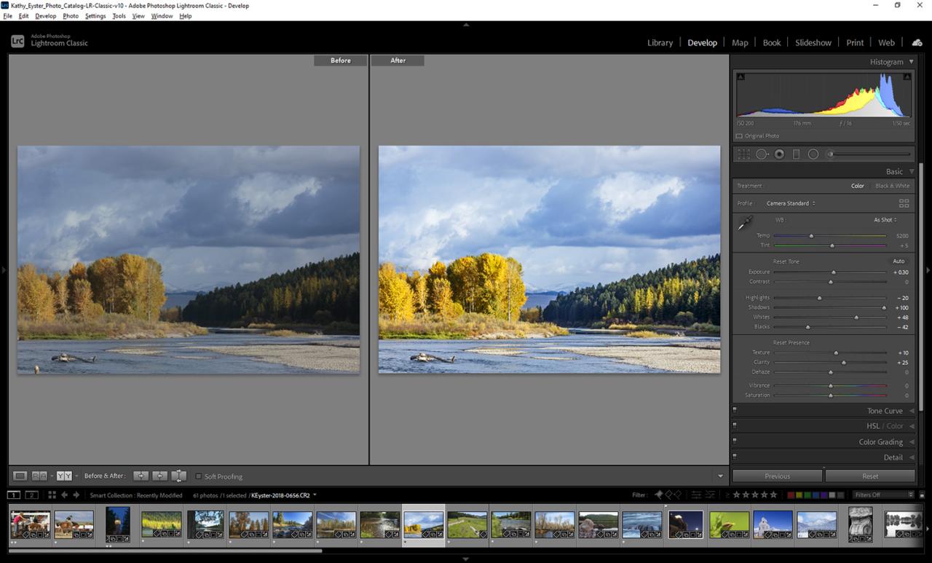Open the Camera Standard profile dropdown
Screen dimensions: 932x563
[x=791, y=203]
